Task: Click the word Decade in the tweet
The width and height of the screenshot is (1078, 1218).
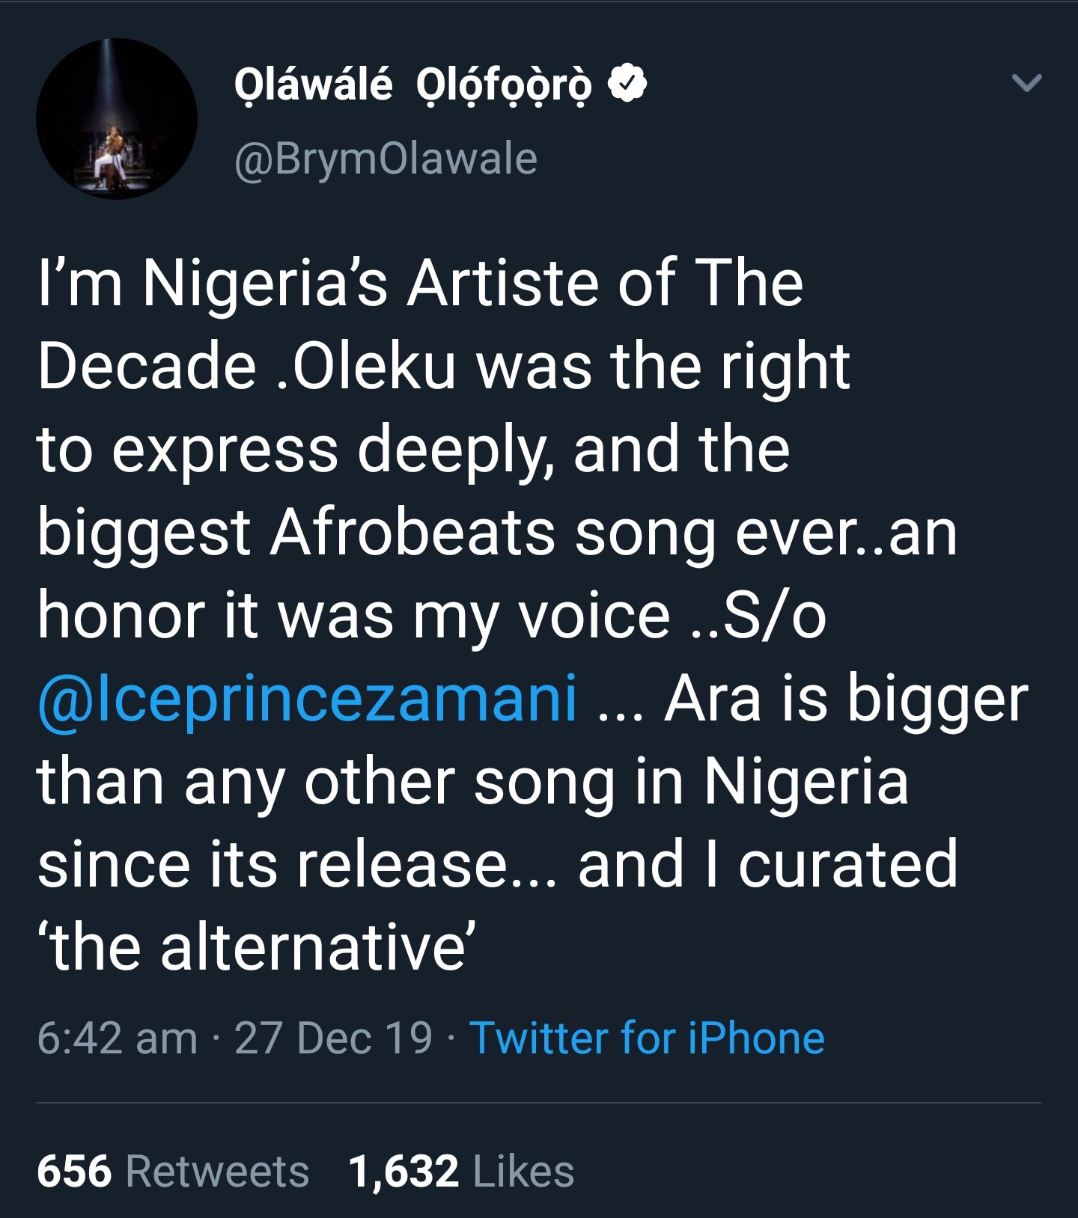Action: coord(147,367)
